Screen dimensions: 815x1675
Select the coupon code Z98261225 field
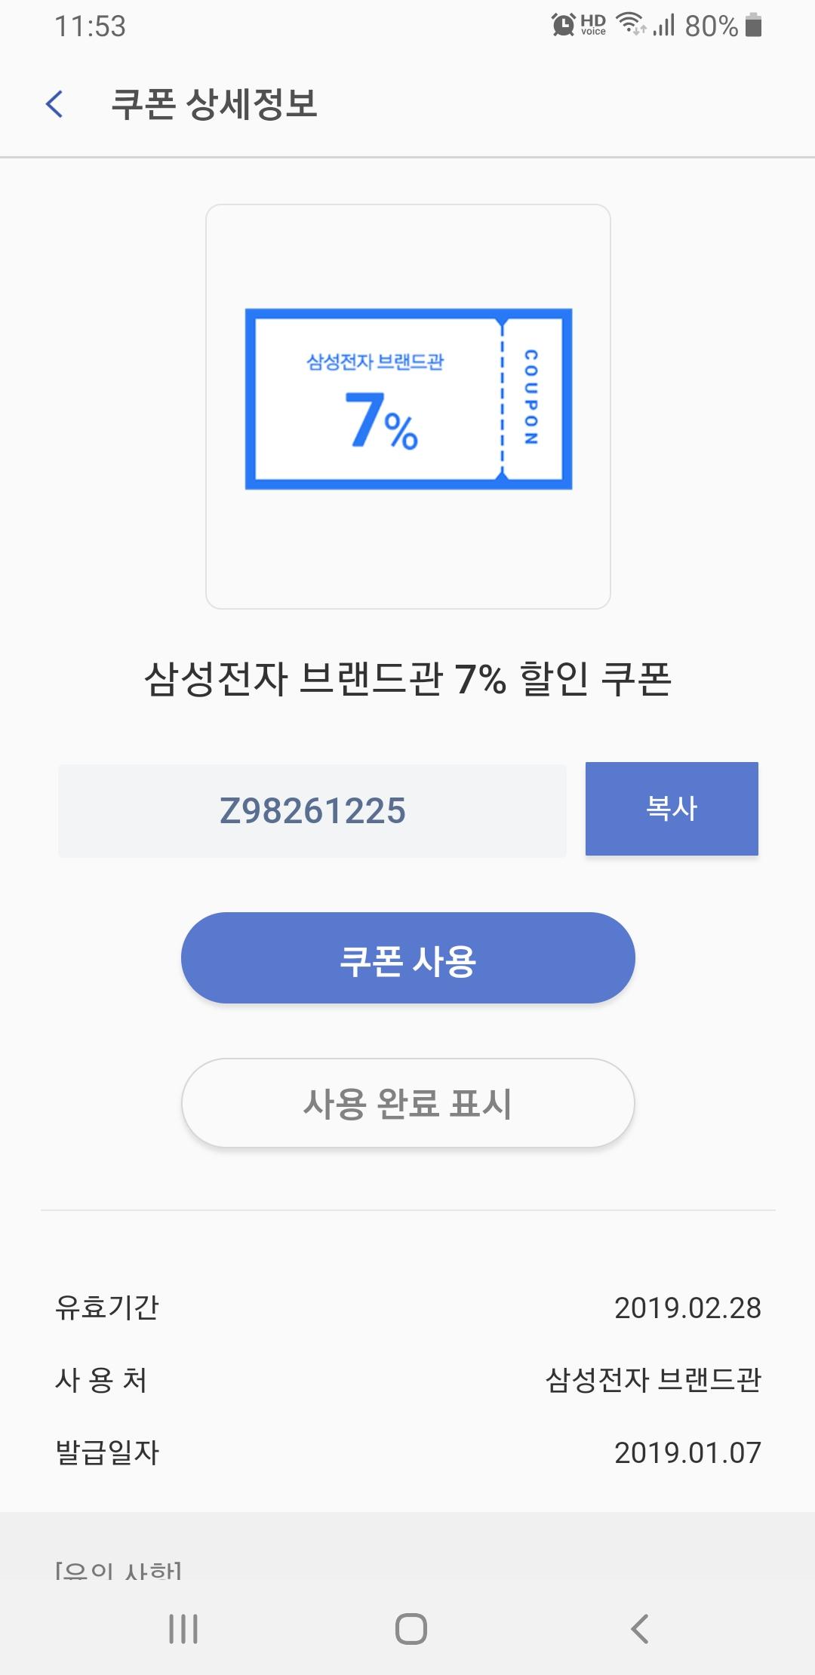[312, 811]
